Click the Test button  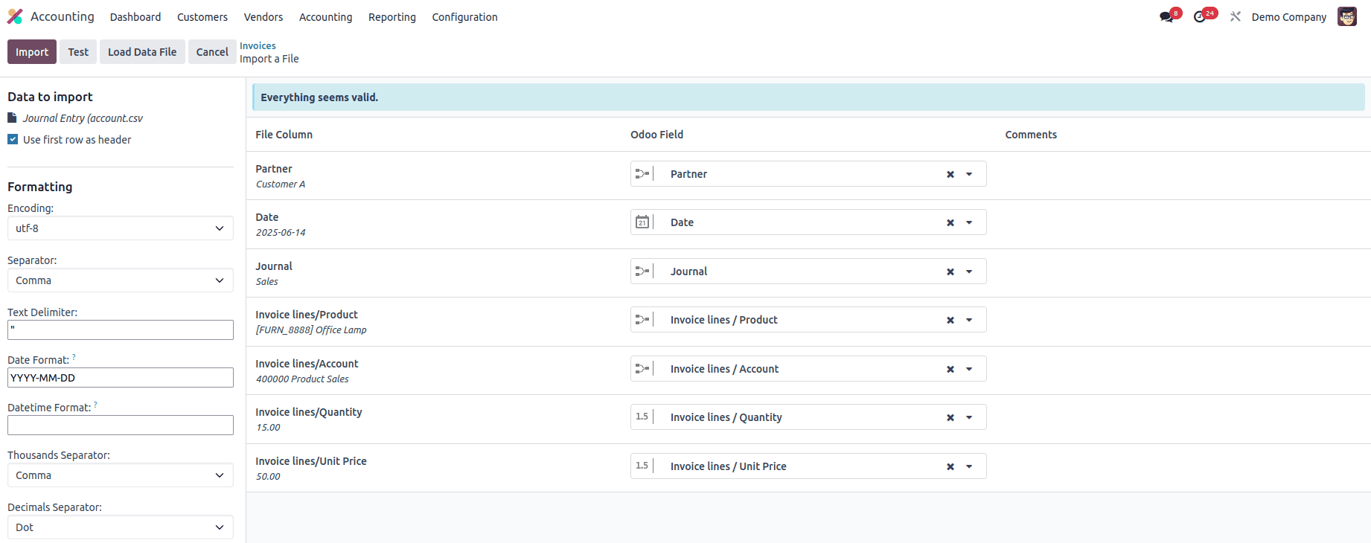pyautogui.click(x=78, y=52)
